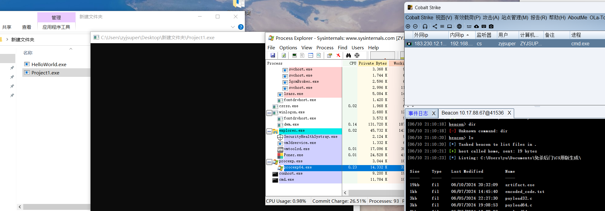Click the Cobalt Strike disconnect minus icon
Viewport: 605px width, 211px height.
[x=415, y=26]
